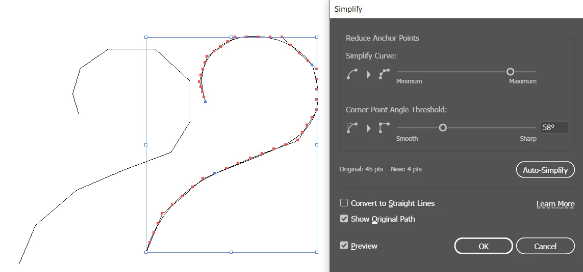Click the Simplify Curve slider handle

[510, 72]
